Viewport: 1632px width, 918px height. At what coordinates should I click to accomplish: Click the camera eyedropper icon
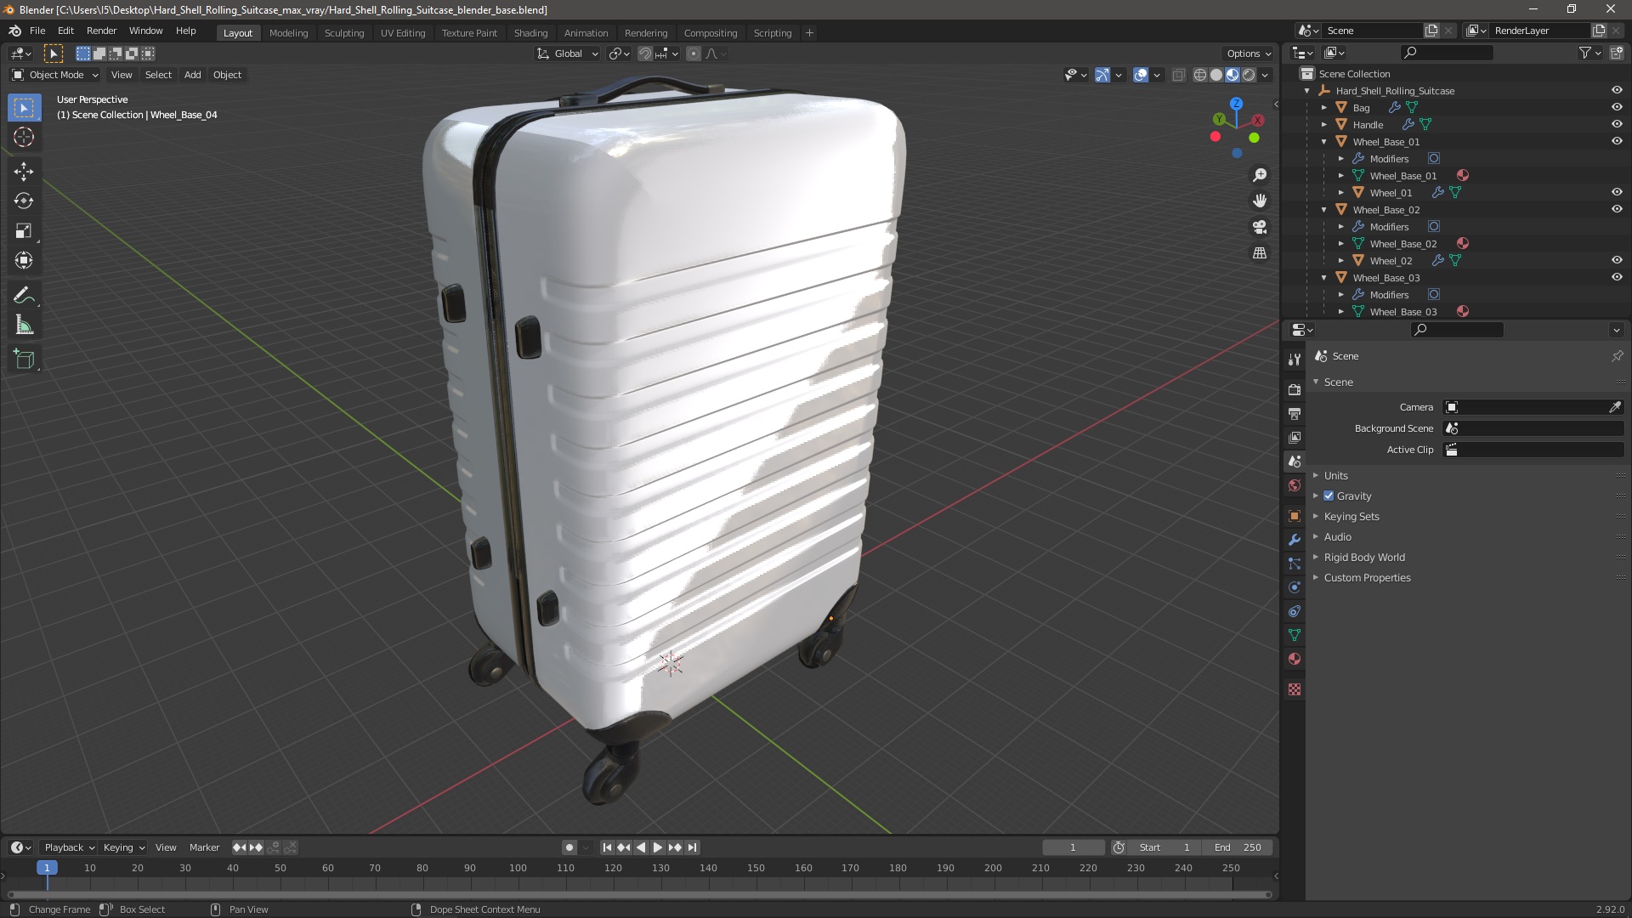click(1615, 407)
